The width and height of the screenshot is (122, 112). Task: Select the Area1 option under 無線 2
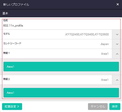[x=61, y=93]
